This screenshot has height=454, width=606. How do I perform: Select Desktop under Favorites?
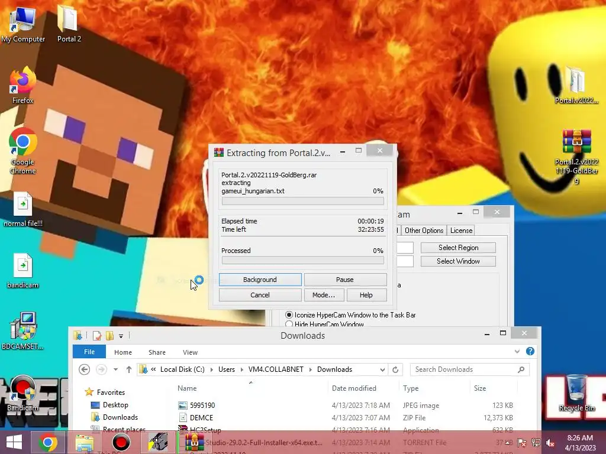(115, 405)
